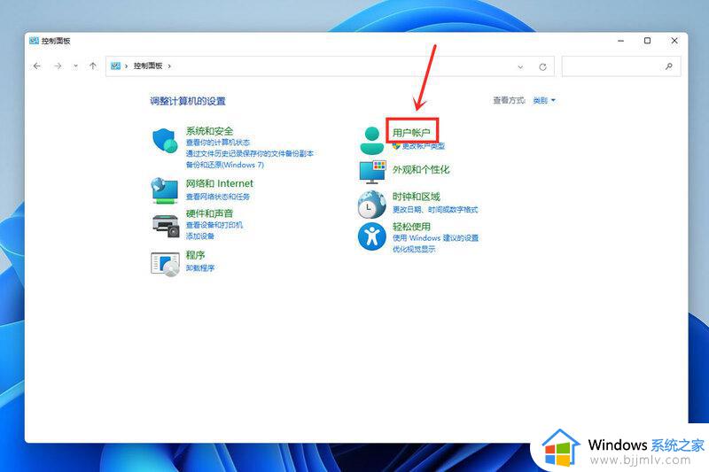Open 通过文件历史记录保存你的文件备份副本
The width and height of the screenshot is (709, 472).
pos(250,153)
